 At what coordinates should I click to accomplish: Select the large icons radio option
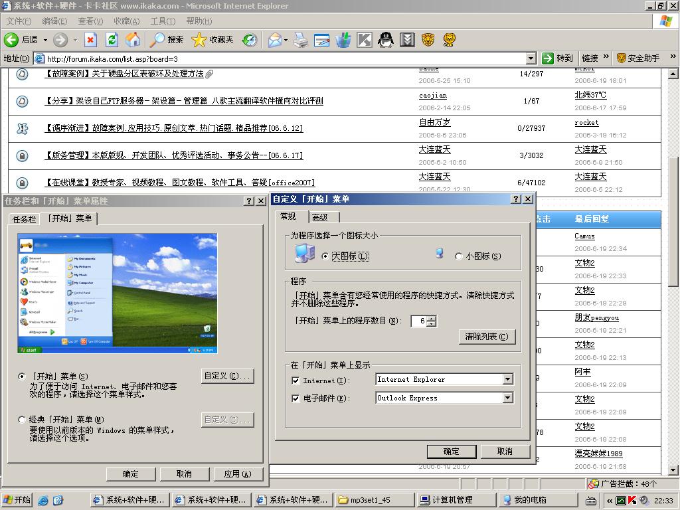tap(325, 256)
